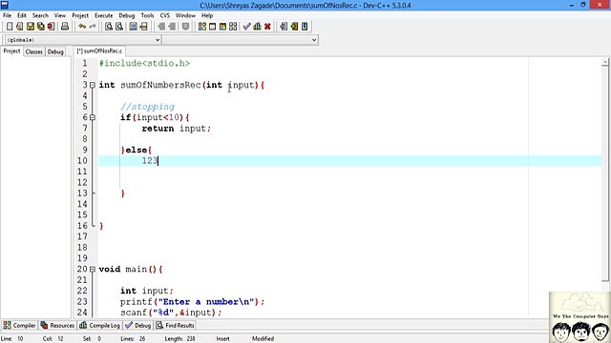Screen dimensions: 611x343
Task: Open the Debug menu in menu bar
Action: (127, 15)
